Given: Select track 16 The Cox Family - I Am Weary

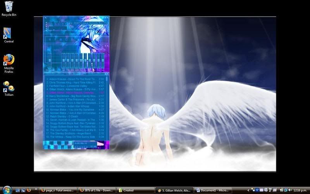Looking at the screenshot, I should coord(75,130).
